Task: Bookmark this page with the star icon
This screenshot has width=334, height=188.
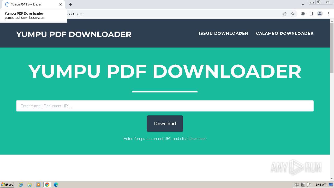Action: (x=293, y=14)
